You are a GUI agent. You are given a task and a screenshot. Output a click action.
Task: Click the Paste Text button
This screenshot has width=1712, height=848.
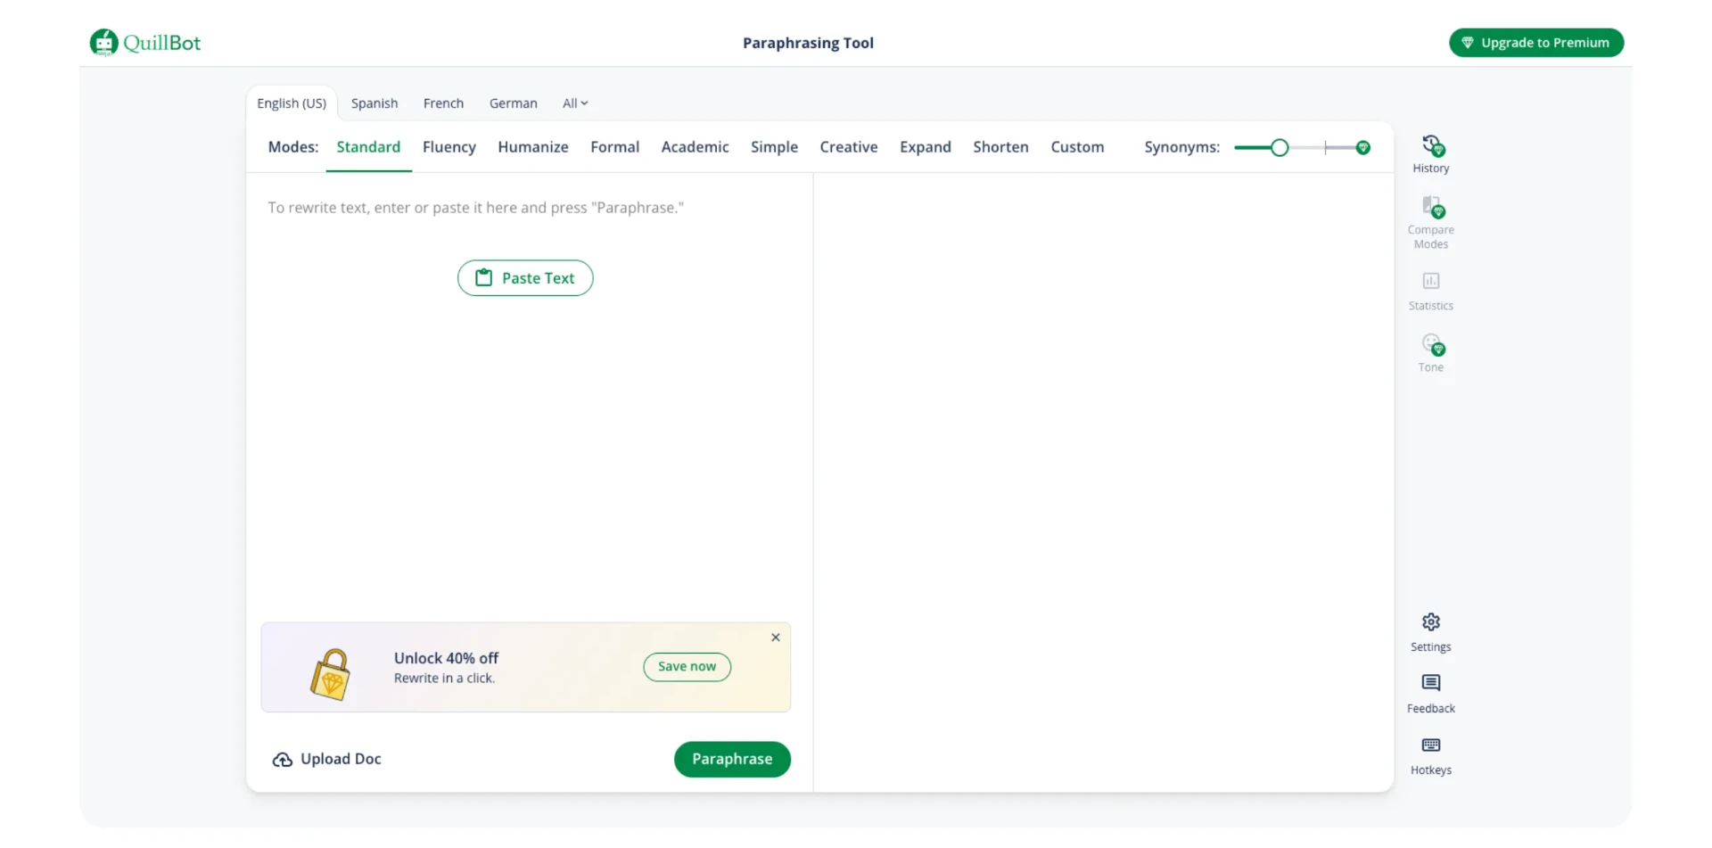[525, 278]
